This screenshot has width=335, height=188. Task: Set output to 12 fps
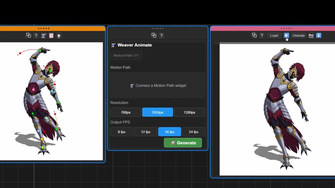pos(146,132)
